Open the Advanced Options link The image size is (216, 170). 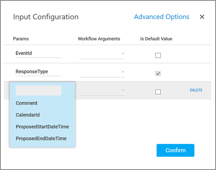click(x=162, y=17)
